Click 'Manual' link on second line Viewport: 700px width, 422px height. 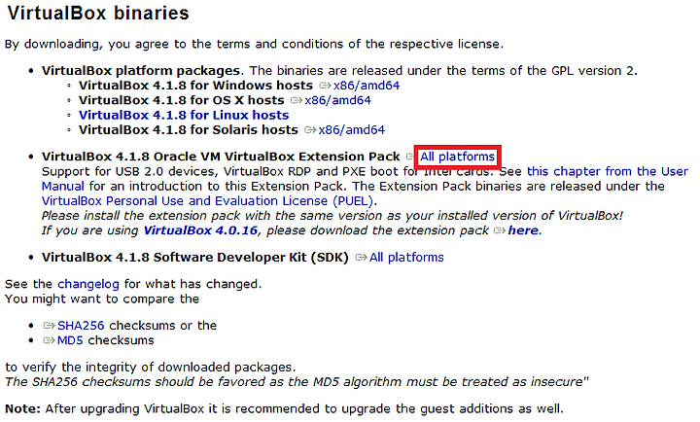pyautogui.click(x=62, y=187)
